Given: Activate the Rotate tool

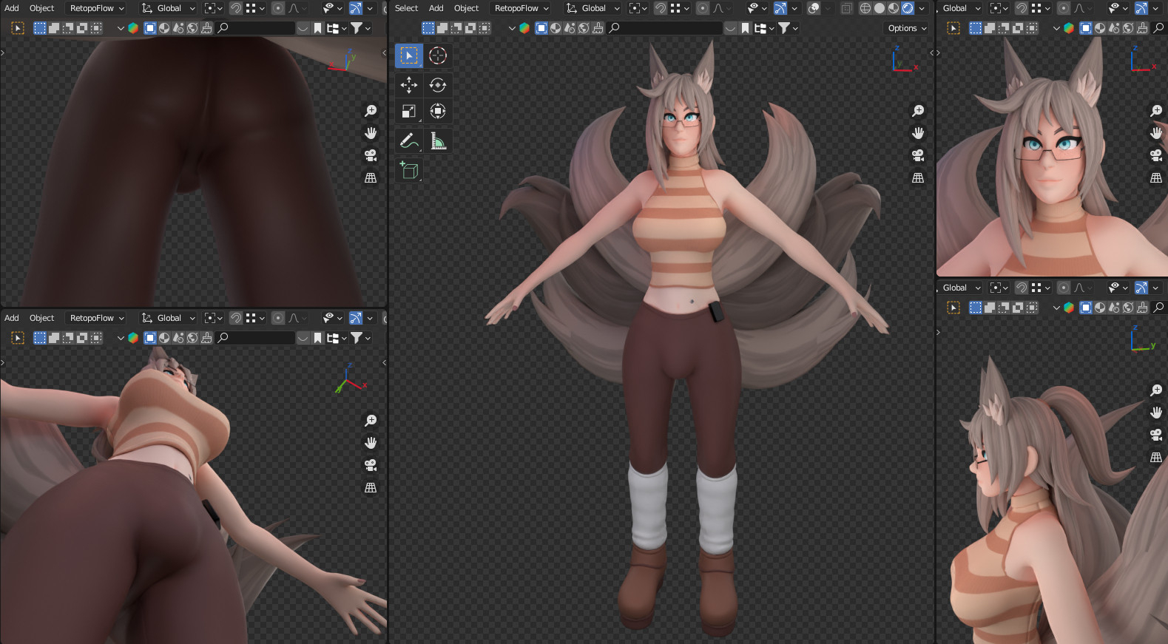Looking at the screenshot, I should [438, 85].
